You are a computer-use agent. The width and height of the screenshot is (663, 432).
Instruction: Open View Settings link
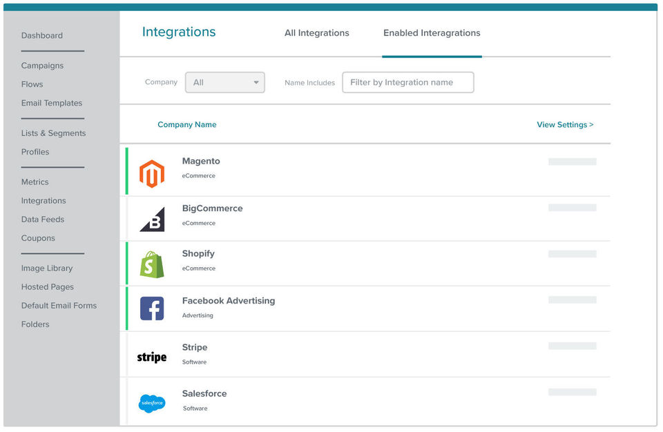click(x=565, y=125)
